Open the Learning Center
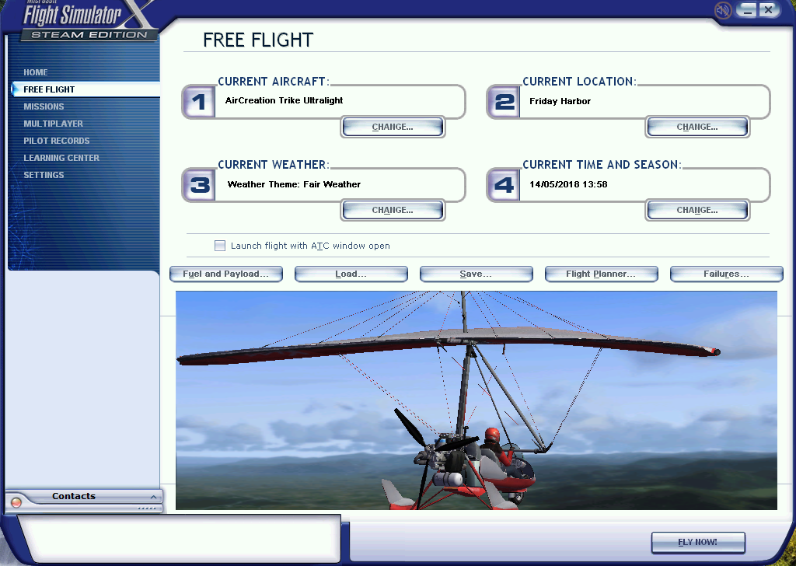This screenshot has width=796, height=566. click(61, 158)
